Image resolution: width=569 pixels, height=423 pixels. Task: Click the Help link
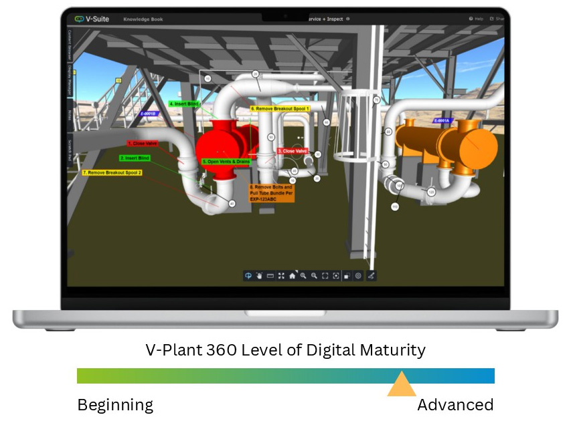click(477, 19)
